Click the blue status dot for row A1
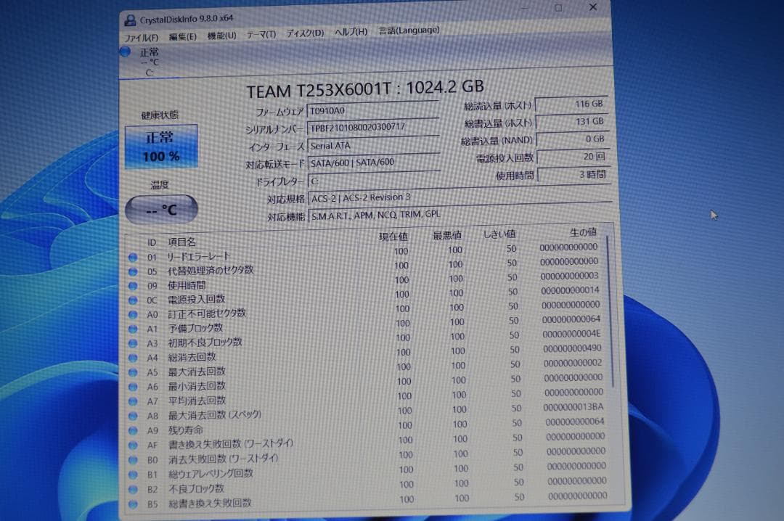The image size is (784, 521). [x=133, y=329]
